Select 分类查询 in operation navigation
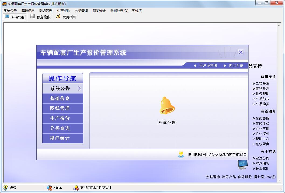 (x=63, y=128)
